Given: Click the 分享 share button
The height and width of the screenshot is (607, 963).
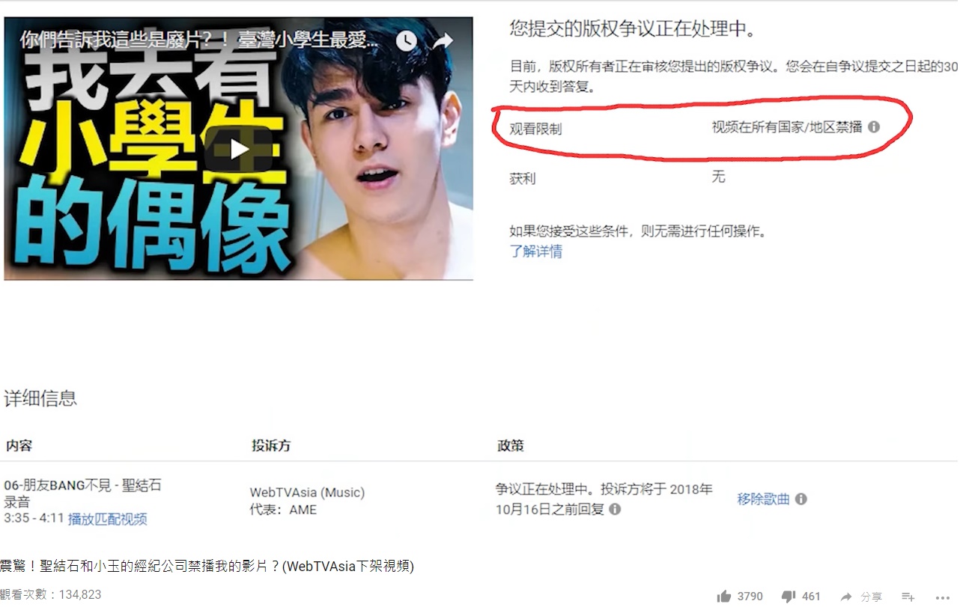Looking at the screenshot, I should (861, 597).
